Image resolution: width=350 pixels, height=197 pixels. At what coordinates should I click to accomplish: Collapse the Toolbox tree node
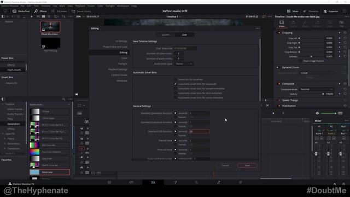(x=3, y=105)
